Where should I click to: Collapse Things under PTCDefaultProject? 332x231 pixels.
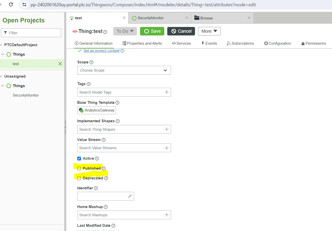coord(3,54)
